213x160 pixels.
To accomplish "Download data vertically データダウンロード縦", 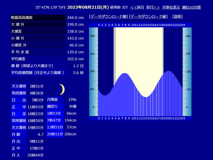I will (x=148, y=17).
